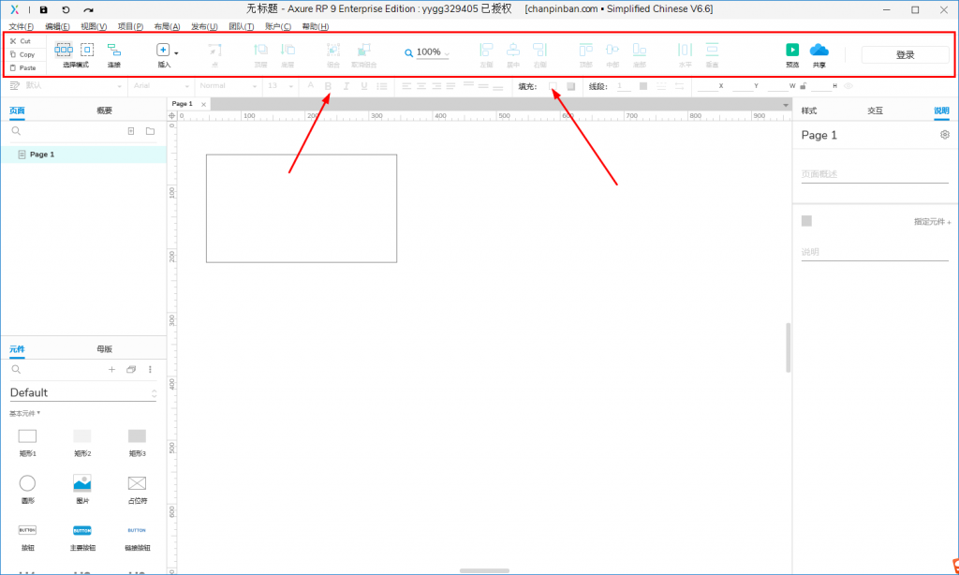Pick the Image (图片) widget in library

coord(82,483)
